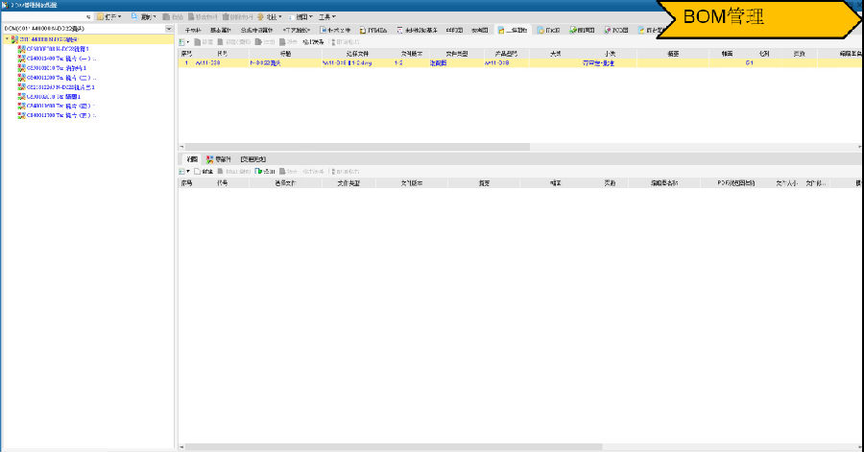Image resolution: width=864 pixels, height=452 pixels.
Task: Click the 大类 column header
Action: 556,54
